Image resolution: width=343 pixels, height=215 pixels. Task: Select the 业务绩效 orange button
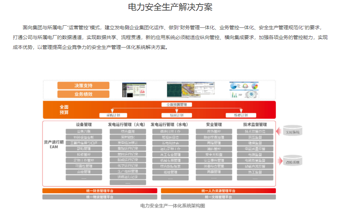click(x=83, y=94)
